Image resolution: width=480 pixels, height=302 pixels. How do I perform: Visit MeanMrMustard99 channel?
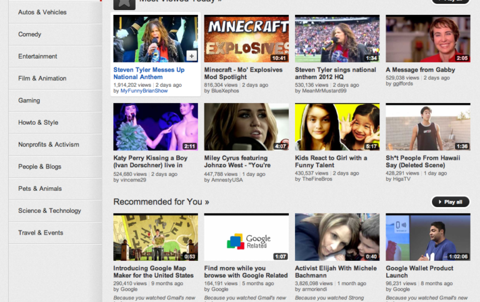click(x=324, y=90)
